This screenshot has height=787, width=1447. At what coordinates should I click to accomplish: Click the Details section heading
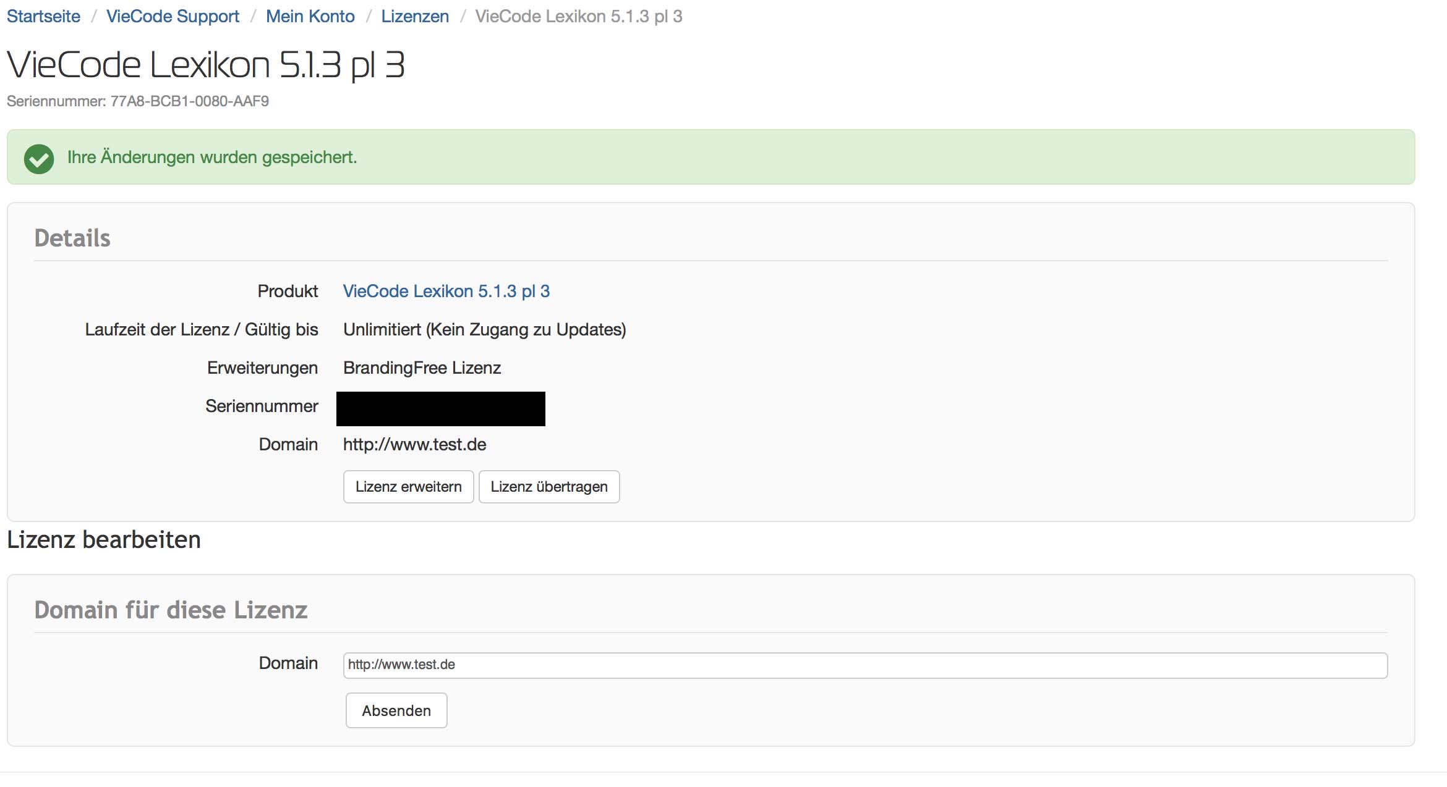click(x=72, y=238)
